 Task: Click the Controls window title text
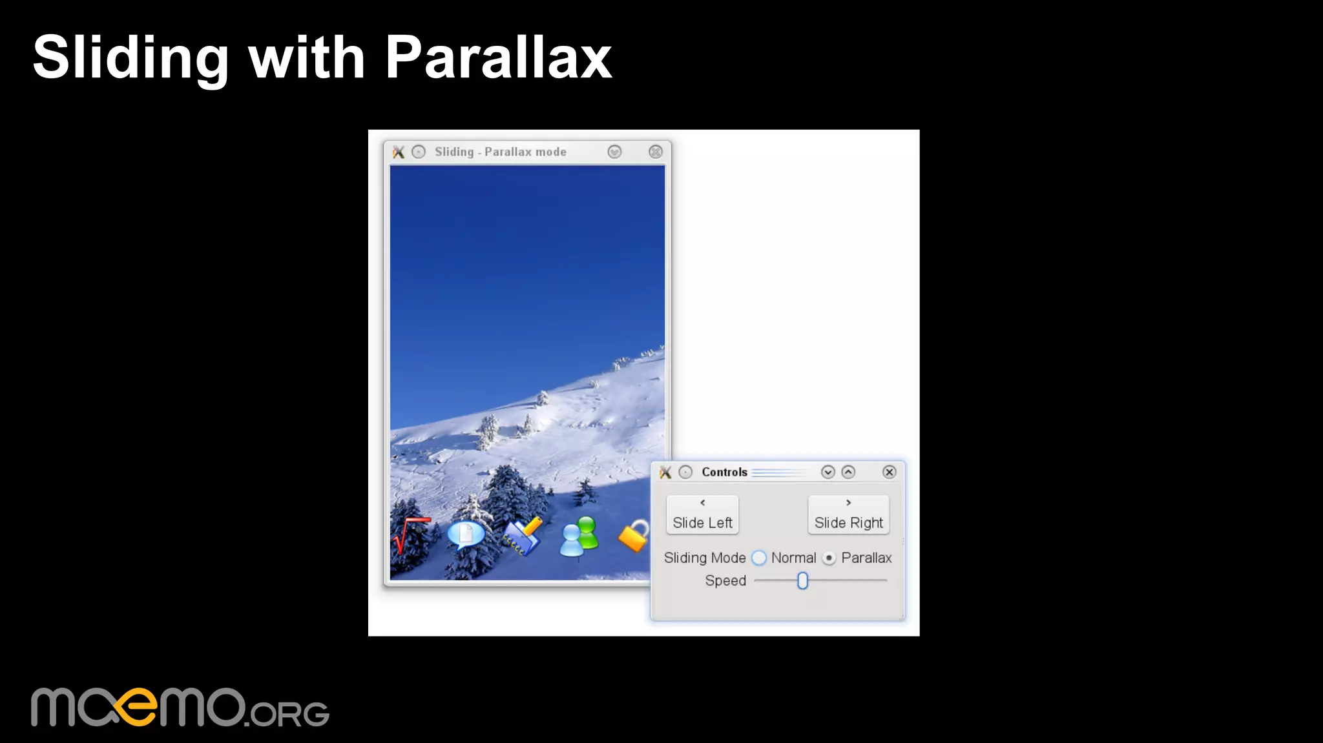(x=724, y=472)
